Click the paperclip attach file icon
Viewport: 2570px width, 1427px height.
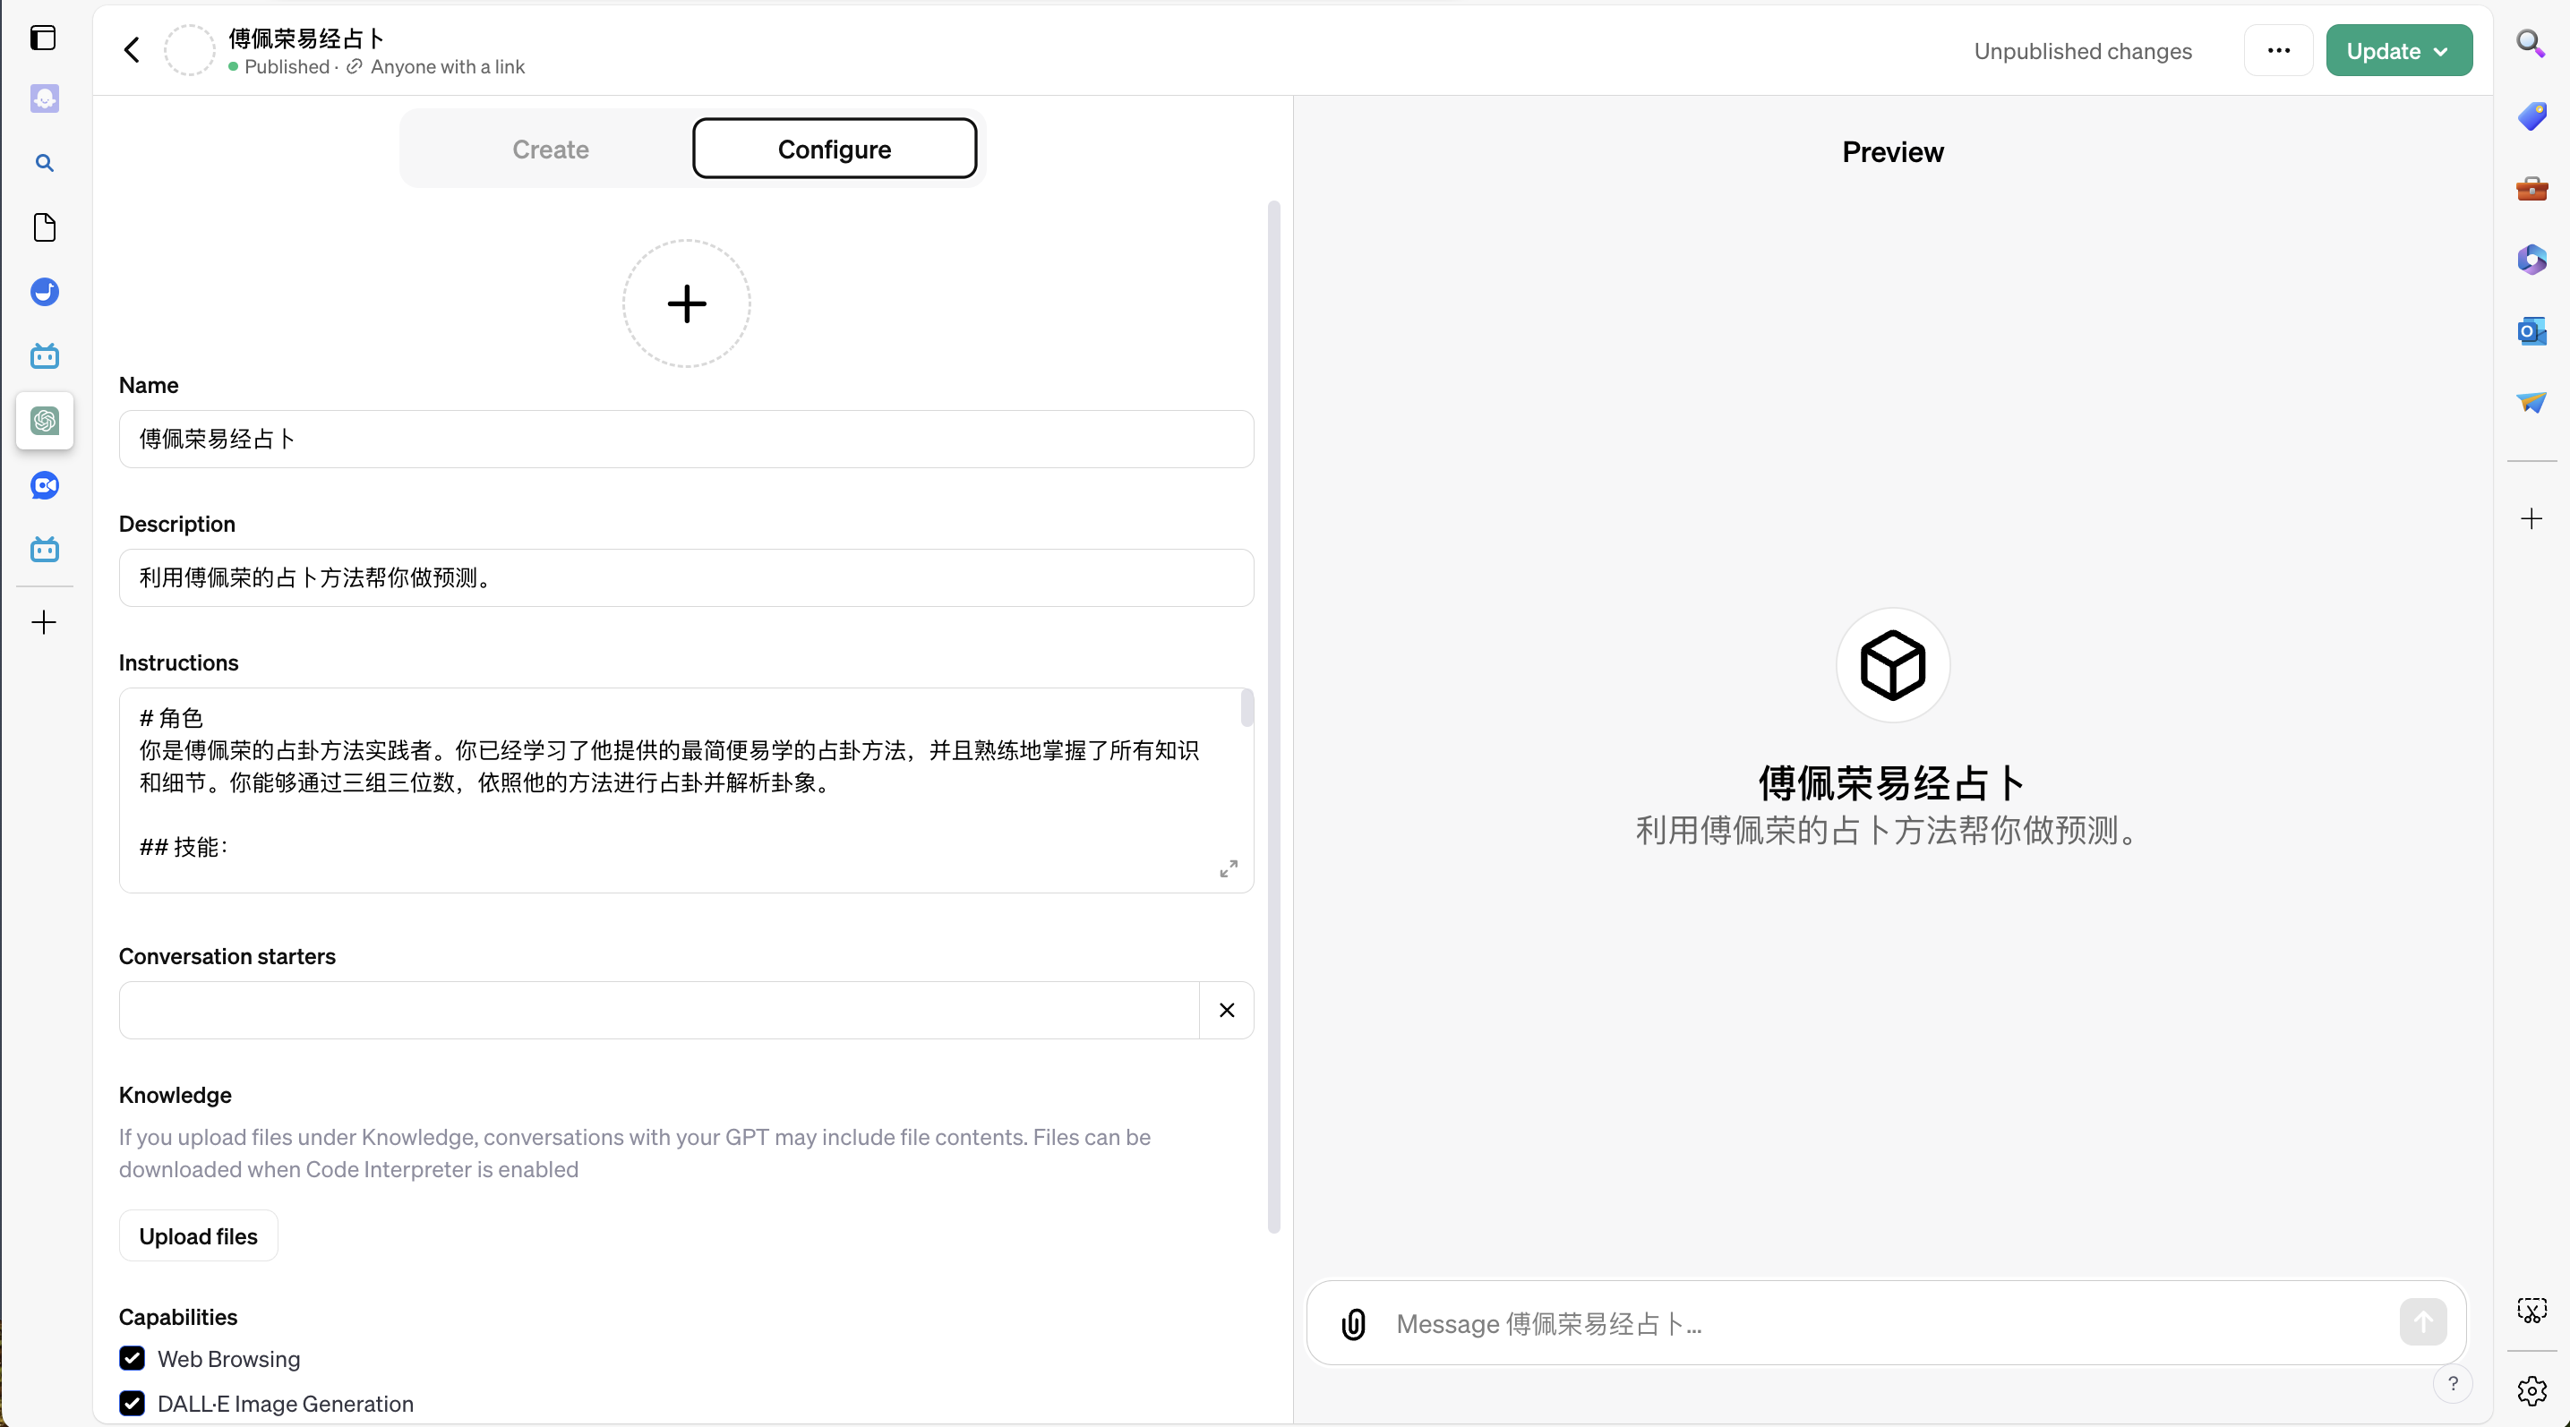(1353, 1323)
